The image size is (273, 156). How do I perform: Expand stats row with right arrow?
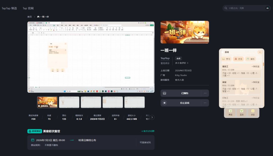tap(152, 117)
